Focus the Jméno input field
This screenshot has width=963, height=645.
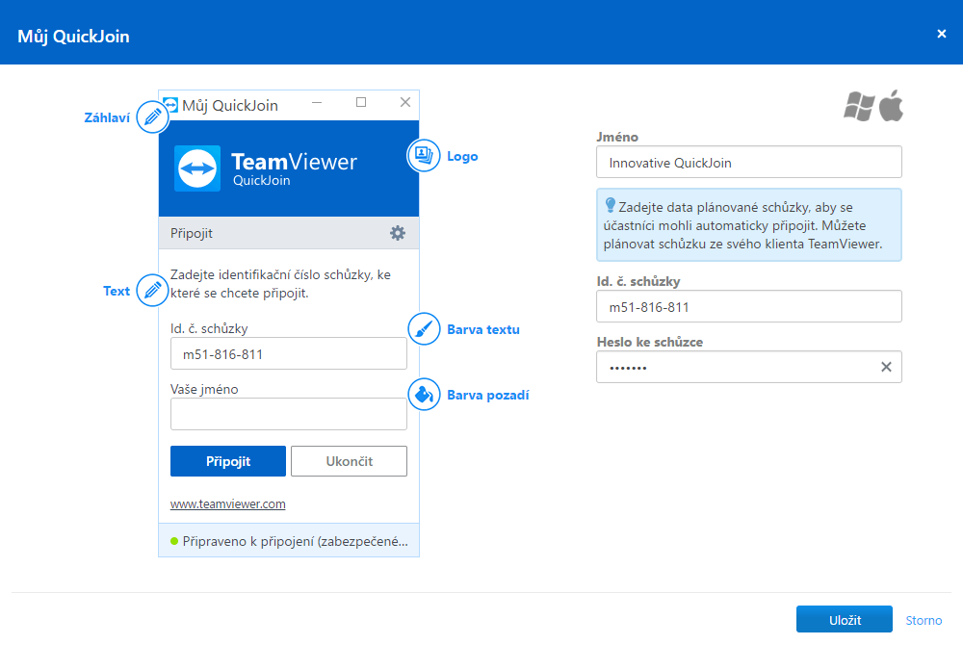coord(749,162)
